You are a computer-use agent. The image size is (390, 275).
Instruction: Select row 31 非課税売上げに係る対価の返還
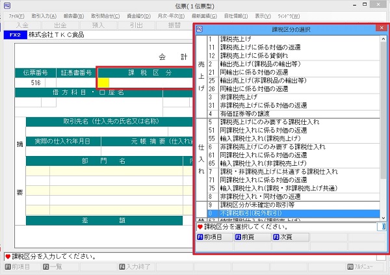pos(294,105)
